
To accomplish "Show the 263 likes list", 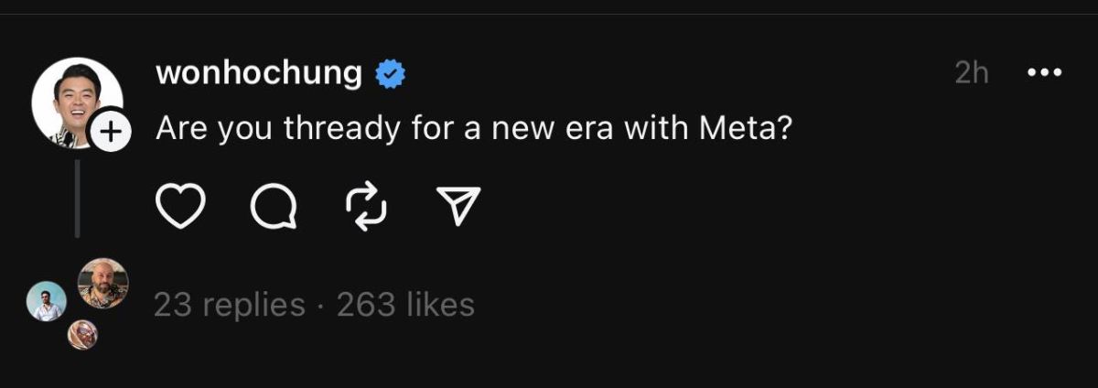I will [x=405, y=305].
